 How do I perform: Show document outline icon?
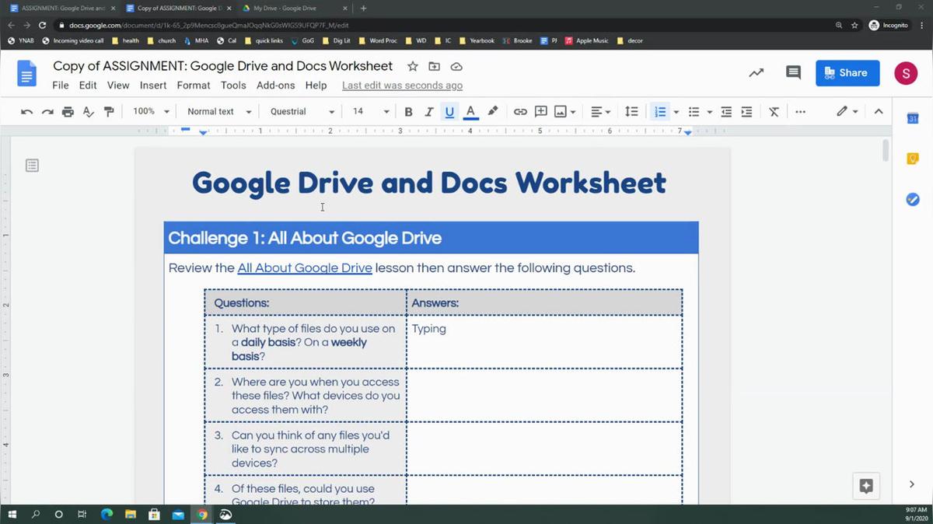point(32,166)
